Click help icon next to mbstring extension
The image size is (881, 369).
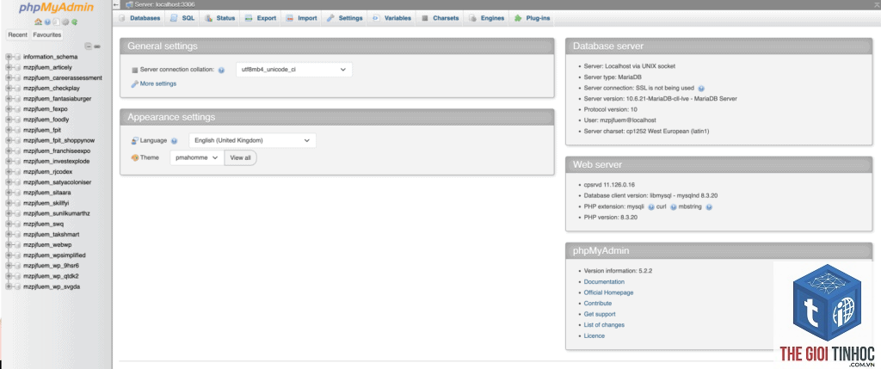coord(709,206)
